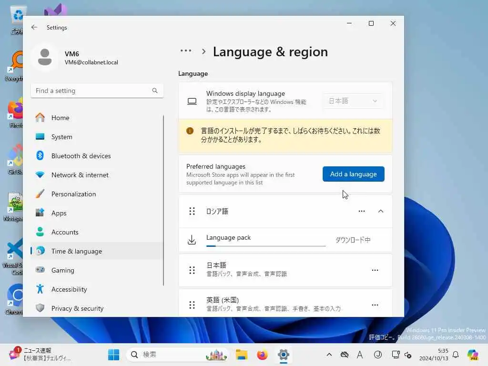Click the Windows display language laptop icon
This screenshot has width=488, height=366.
192,102
